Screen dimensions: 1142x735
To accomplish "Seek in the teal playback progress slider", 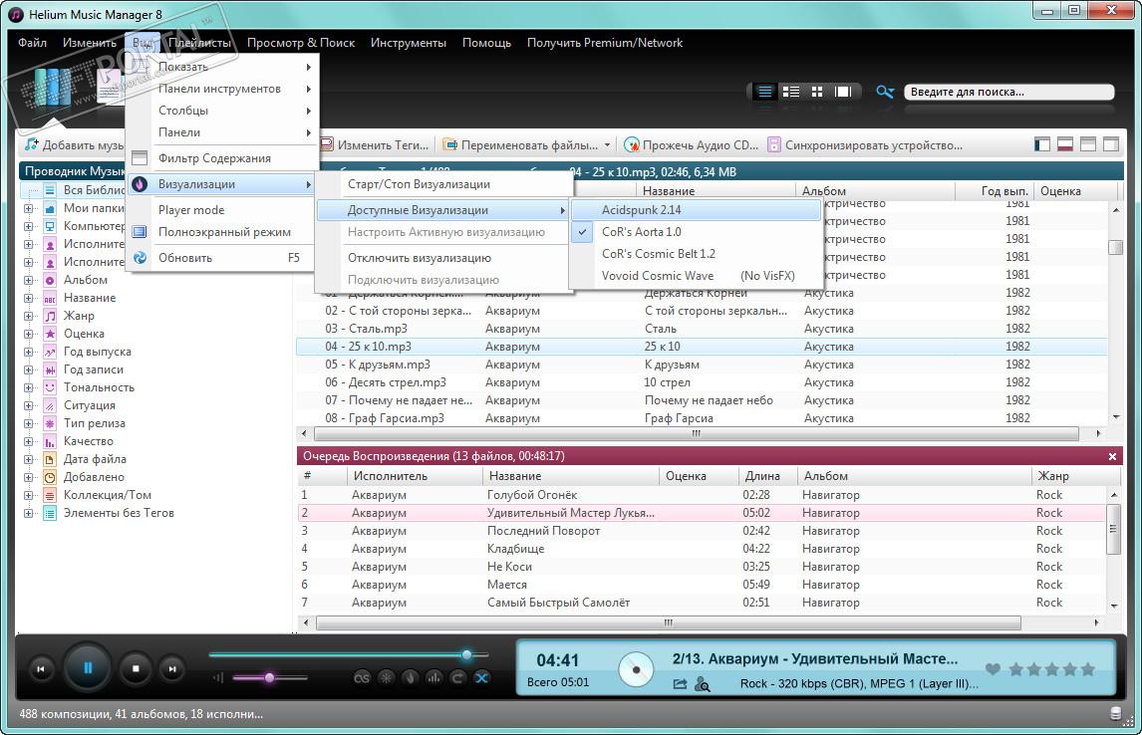I will 348,655.
